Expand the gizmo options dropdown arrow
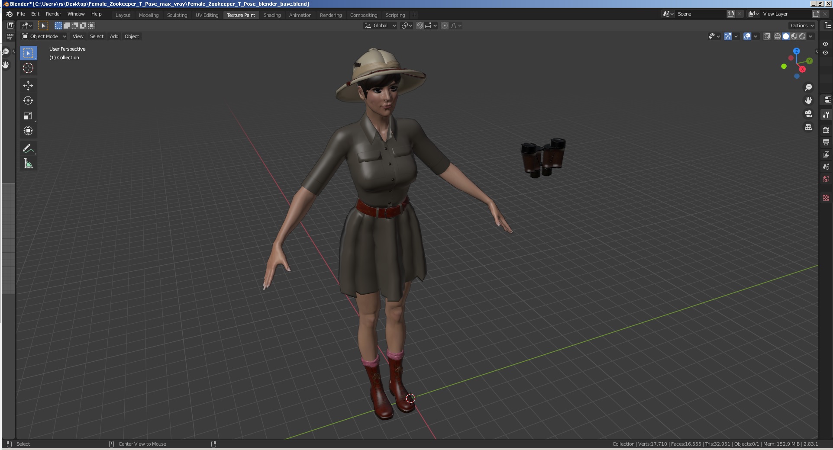Viewport: 833px width, 450px height. point(736,36)
